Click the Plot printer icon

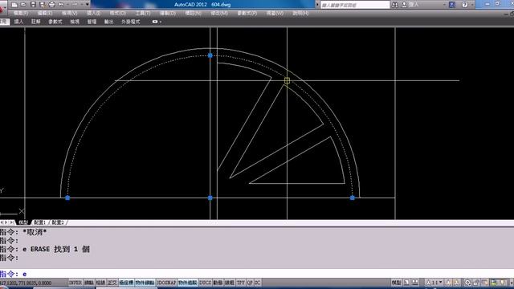coord(51,5)
